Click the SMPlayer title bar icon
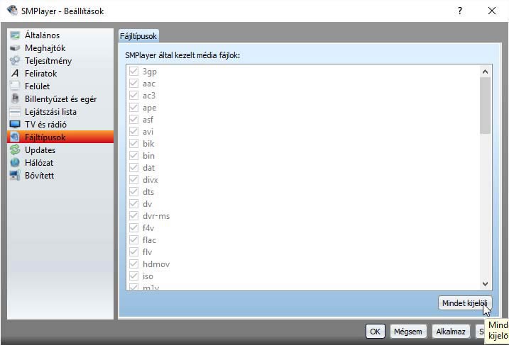Viewport: 509px width, 345px height. pos(12,11)
